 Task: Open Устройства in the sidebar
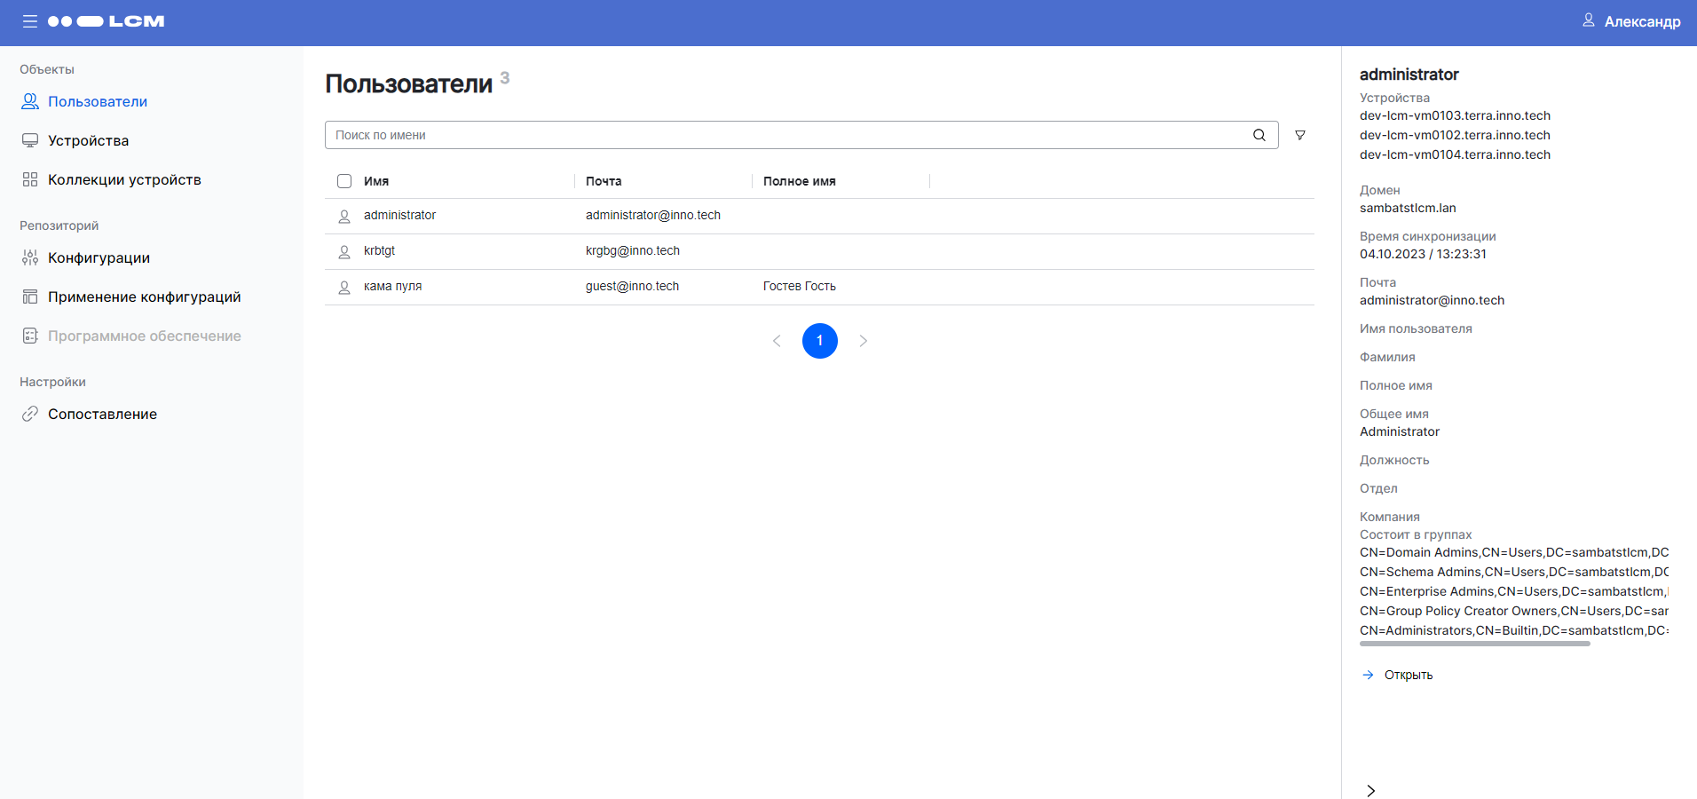pyautogui.click(x=88, y=140)
